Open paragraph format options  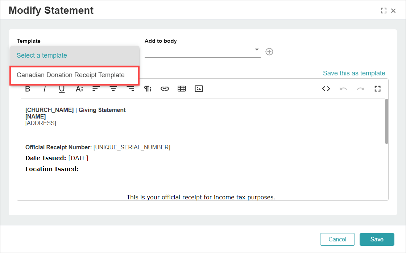[148, 89]
